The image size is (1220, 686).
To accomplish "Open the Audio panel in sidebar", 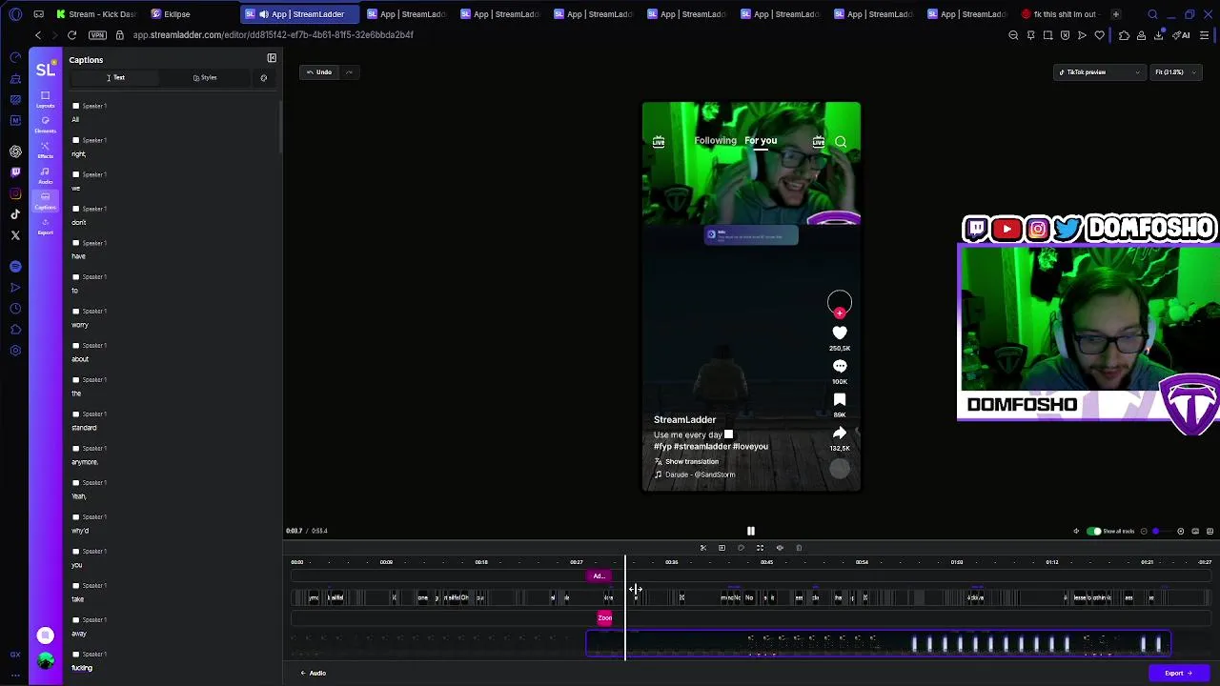I will (x=45, y=175).
